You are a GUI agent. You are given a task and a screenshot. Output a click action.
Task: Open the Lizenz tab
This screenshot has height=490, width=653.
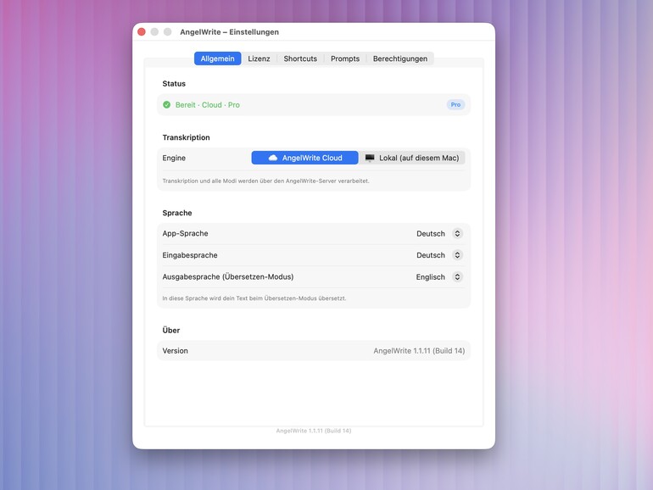point(259,58)
